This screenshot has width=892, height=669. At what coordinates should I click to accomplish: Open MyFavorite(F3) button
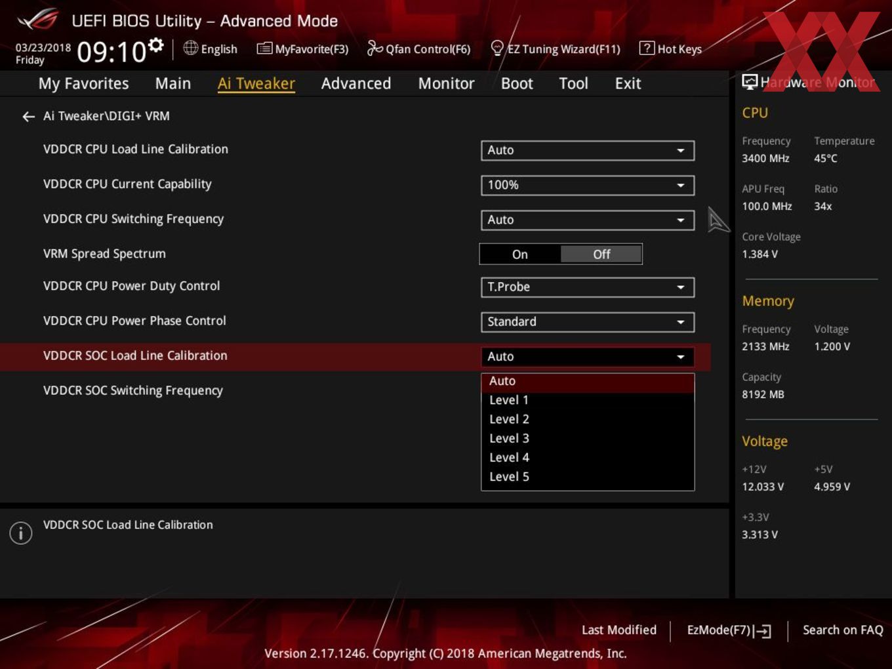[x=303, y=49]
